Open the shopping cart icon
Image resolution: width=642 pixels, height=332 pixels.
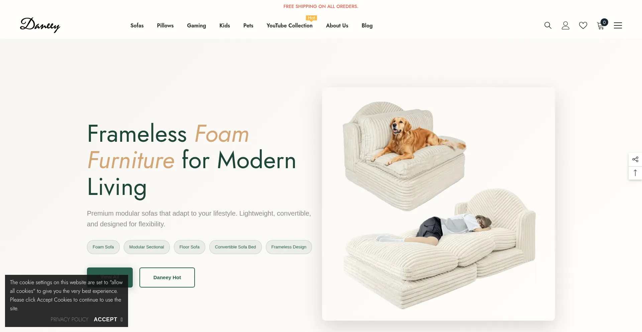click(602, 25)
